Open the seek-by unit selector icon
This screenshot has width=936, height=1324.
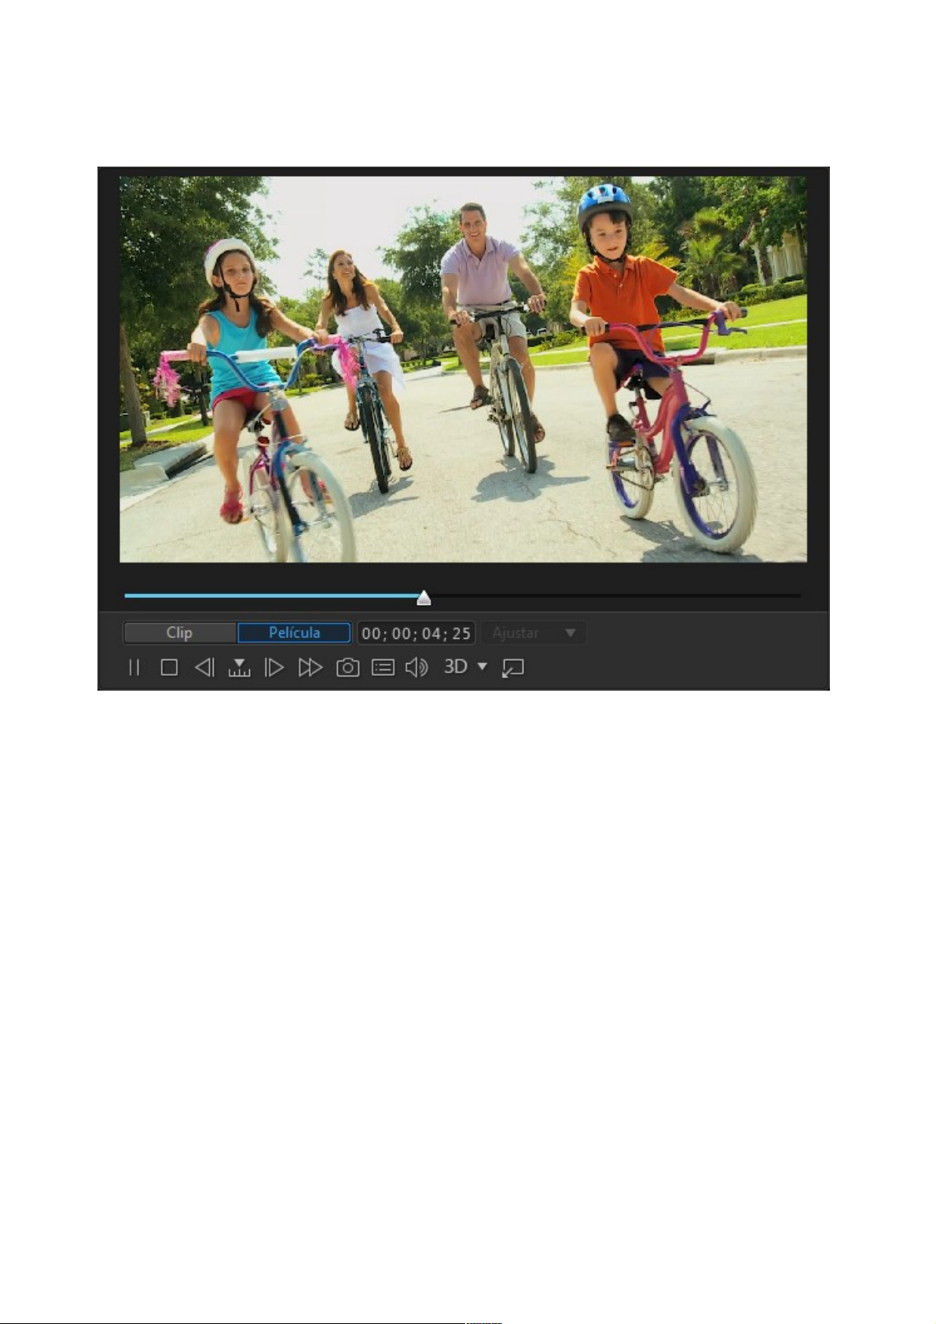[x=239, y=668]
